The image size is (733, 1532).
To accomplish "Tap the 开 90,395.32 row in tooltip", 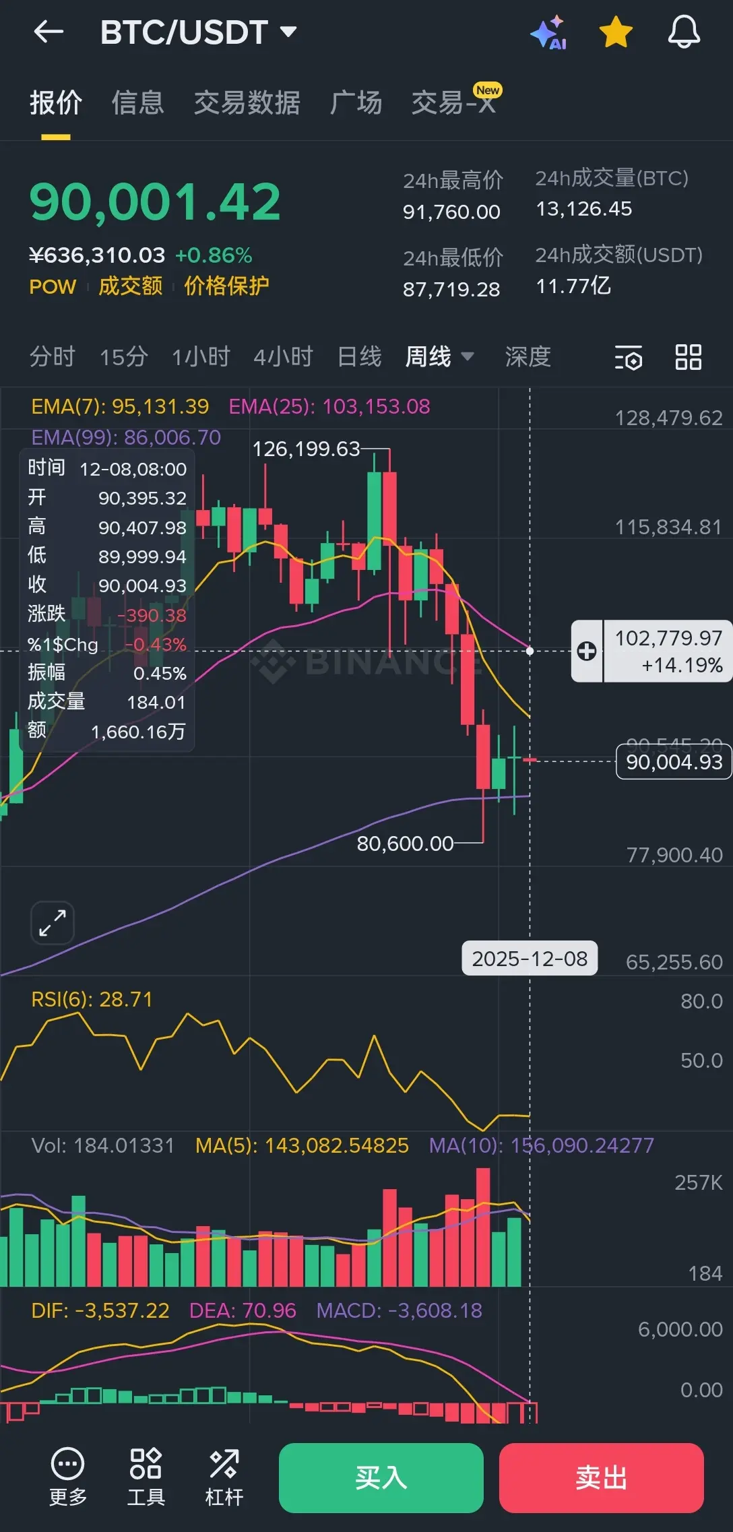I will 107,498.
